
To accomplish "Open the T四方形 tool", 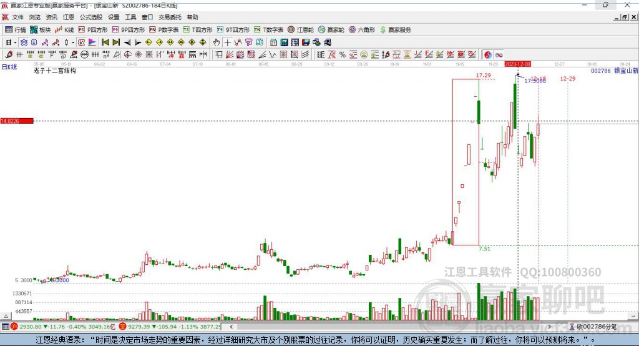I will point(198,30).
